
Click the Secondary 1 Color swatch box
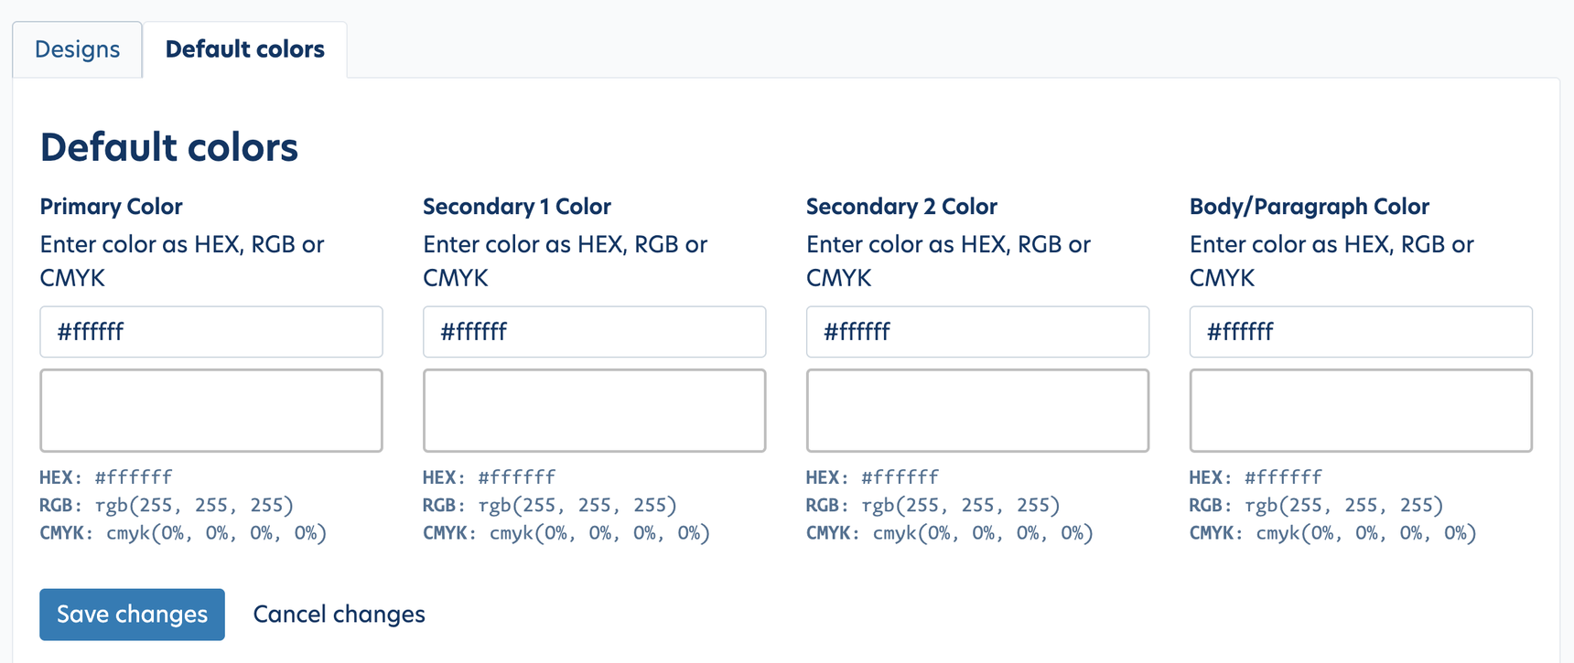pyautogui.click(x=594, y=411)
